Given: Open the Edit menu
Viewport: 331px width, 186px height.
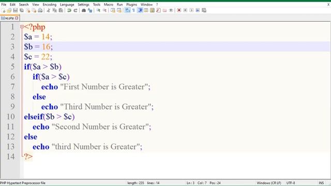Looking at the screenshot, I should [x=12, y=5].
